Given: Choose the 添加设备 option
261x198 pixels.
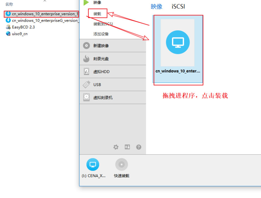Looking at the screenshot, I should [101, 34].
